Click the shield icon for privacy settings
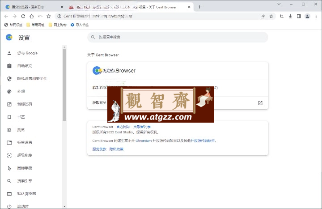 pos(9,79)
